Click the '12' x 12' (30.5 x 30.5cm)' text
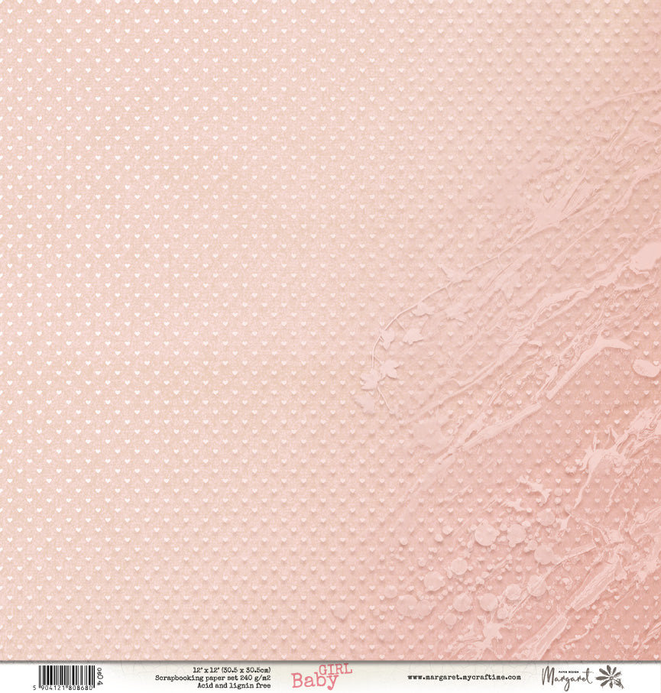The image size is (661, 693). (213, 669)
